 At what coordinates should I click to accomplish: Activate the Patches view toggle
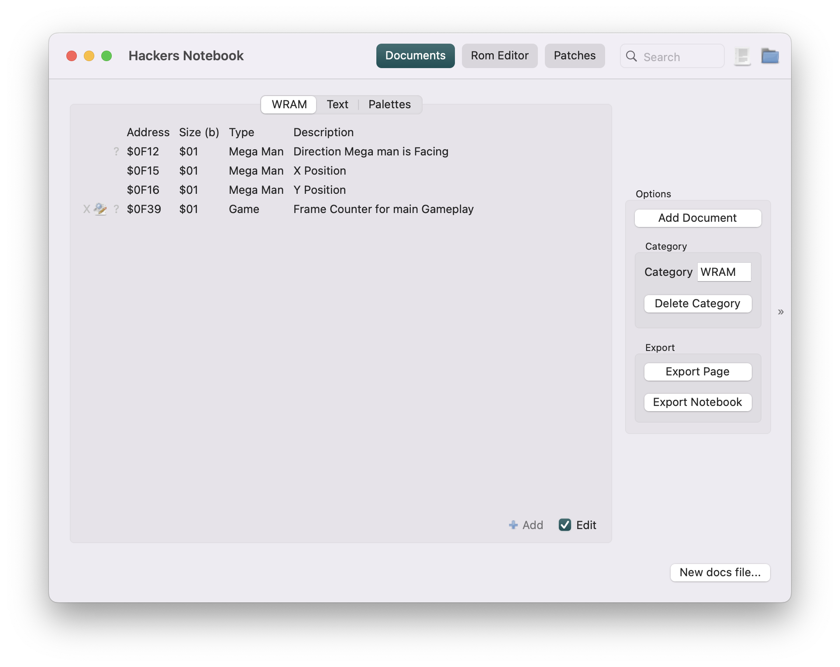(575, 55)
